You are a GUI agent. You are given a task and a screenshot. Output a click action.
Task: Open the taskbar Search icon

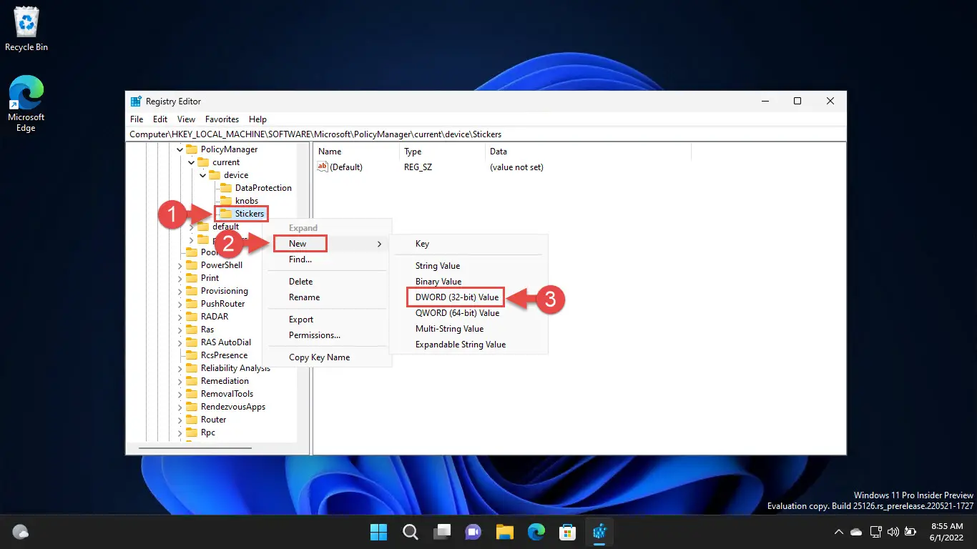click(411, 532)
